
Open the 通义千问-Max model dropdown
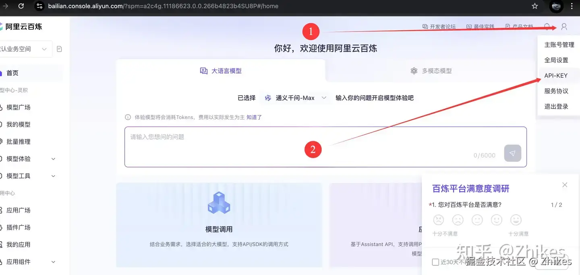pos(295,98)
